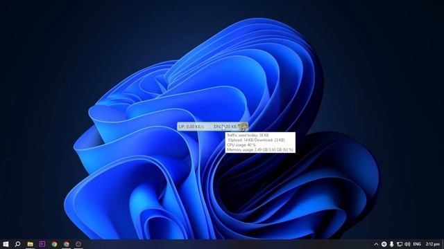
Task: Show hidden system tray icons
Action: (376, 244)
